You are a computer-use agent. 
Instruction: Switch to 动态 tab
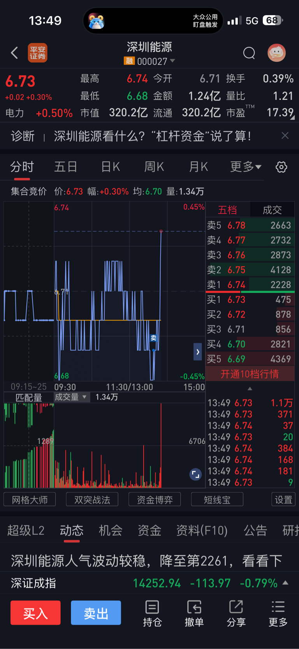click(x=72, y=531)
